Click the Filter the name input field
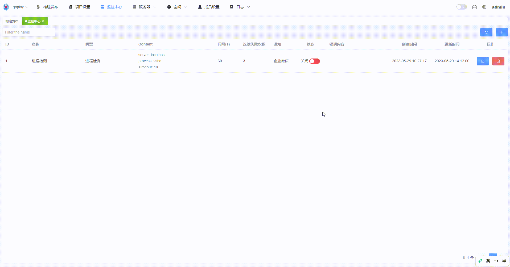510x267 pixels. coord(29,32)
